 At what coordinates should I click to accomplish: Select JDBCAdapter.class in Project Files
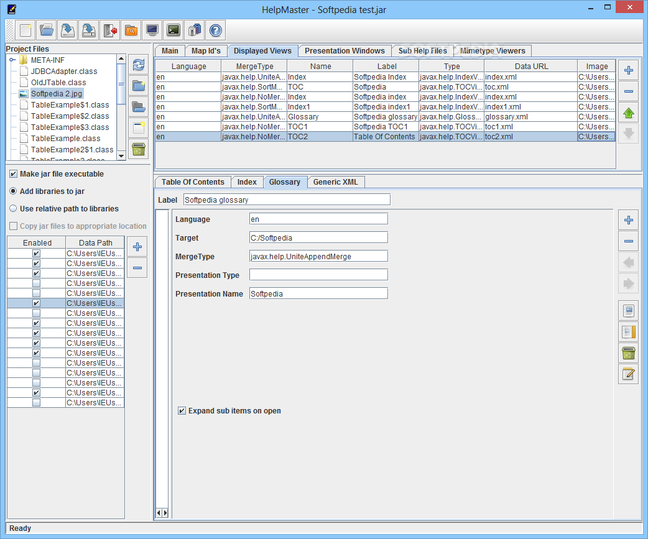point(64,71)
